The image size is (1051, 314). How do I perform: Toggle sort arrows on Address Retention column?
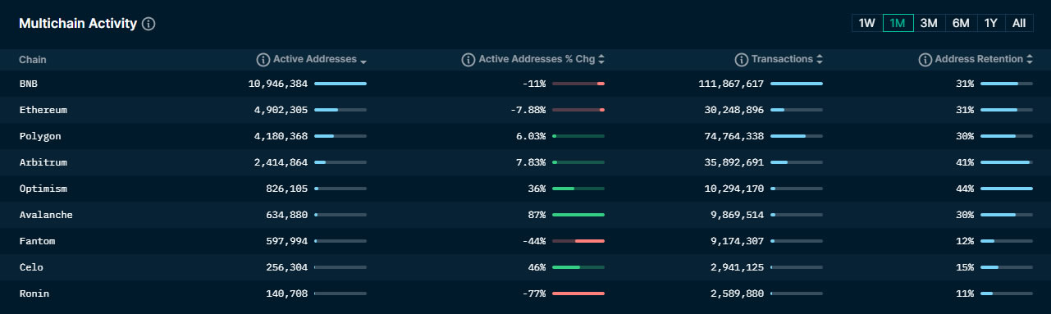coord(1030,60)
